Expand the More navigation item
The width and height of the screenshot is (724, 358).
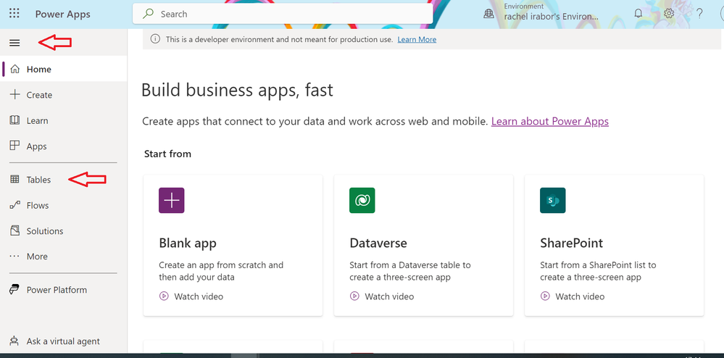(37, 257)
